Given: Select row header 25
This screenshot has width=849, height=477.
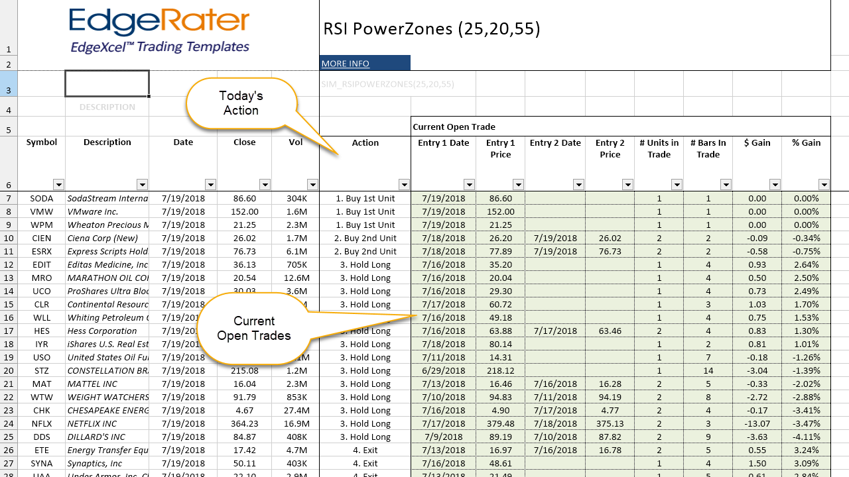Looking at the screenshot, I should tap(9, 437).
